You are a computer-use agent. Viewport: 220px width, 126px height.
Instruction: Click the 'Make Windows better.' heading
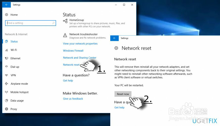pos(80,93)
